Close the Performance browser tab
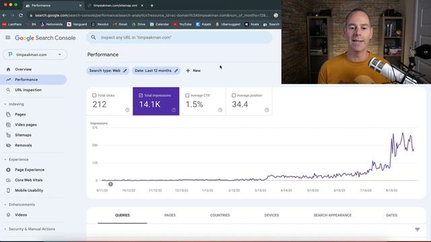The image size is (431, 242). pos(80,5)
